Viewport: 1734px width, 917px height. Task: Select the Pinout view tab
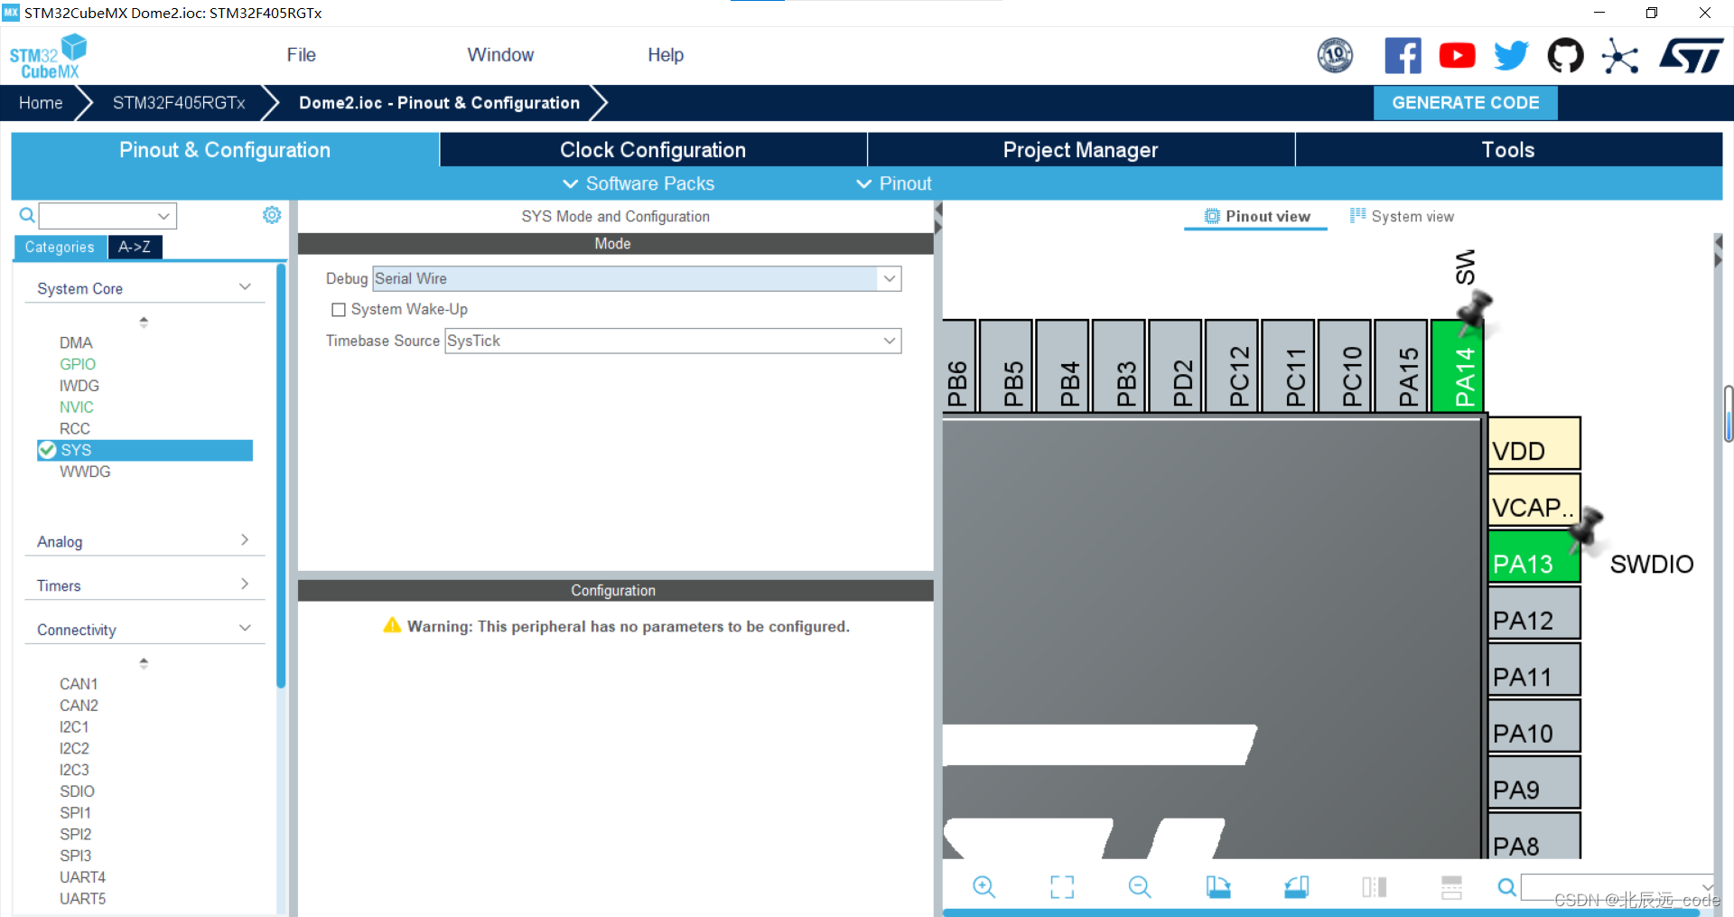pos(1256,216)
